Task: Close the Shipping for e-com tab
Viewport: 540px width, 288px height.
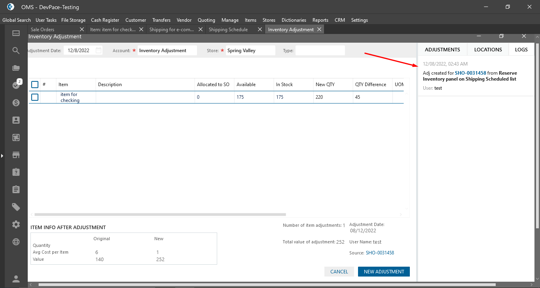Action: (x=201, y=30)
